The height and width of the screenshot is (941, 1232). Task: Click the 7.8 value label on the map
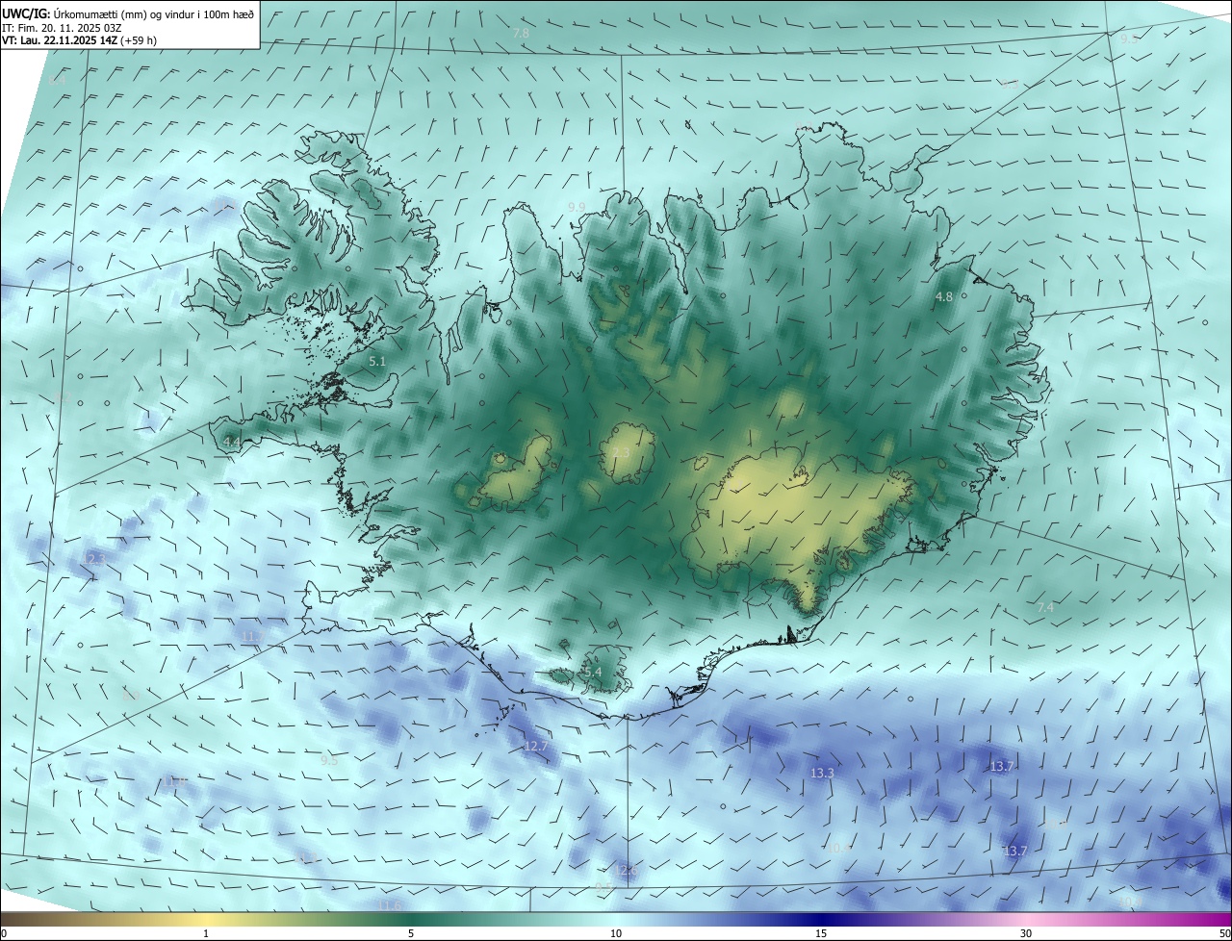(521, 34)
